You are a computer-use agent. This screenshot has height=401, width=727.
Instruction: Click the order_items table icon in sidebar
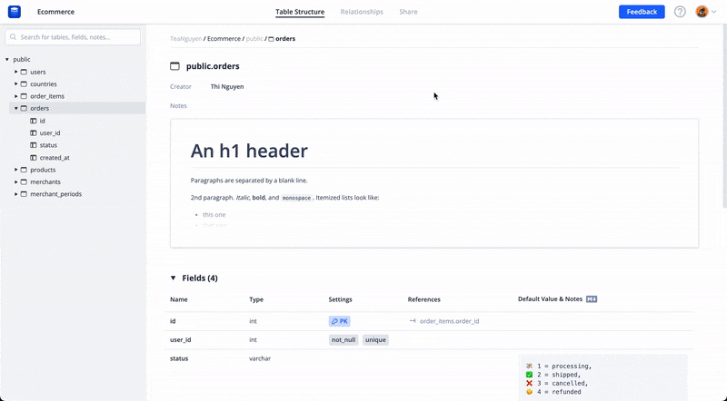(x=24, y=96)
